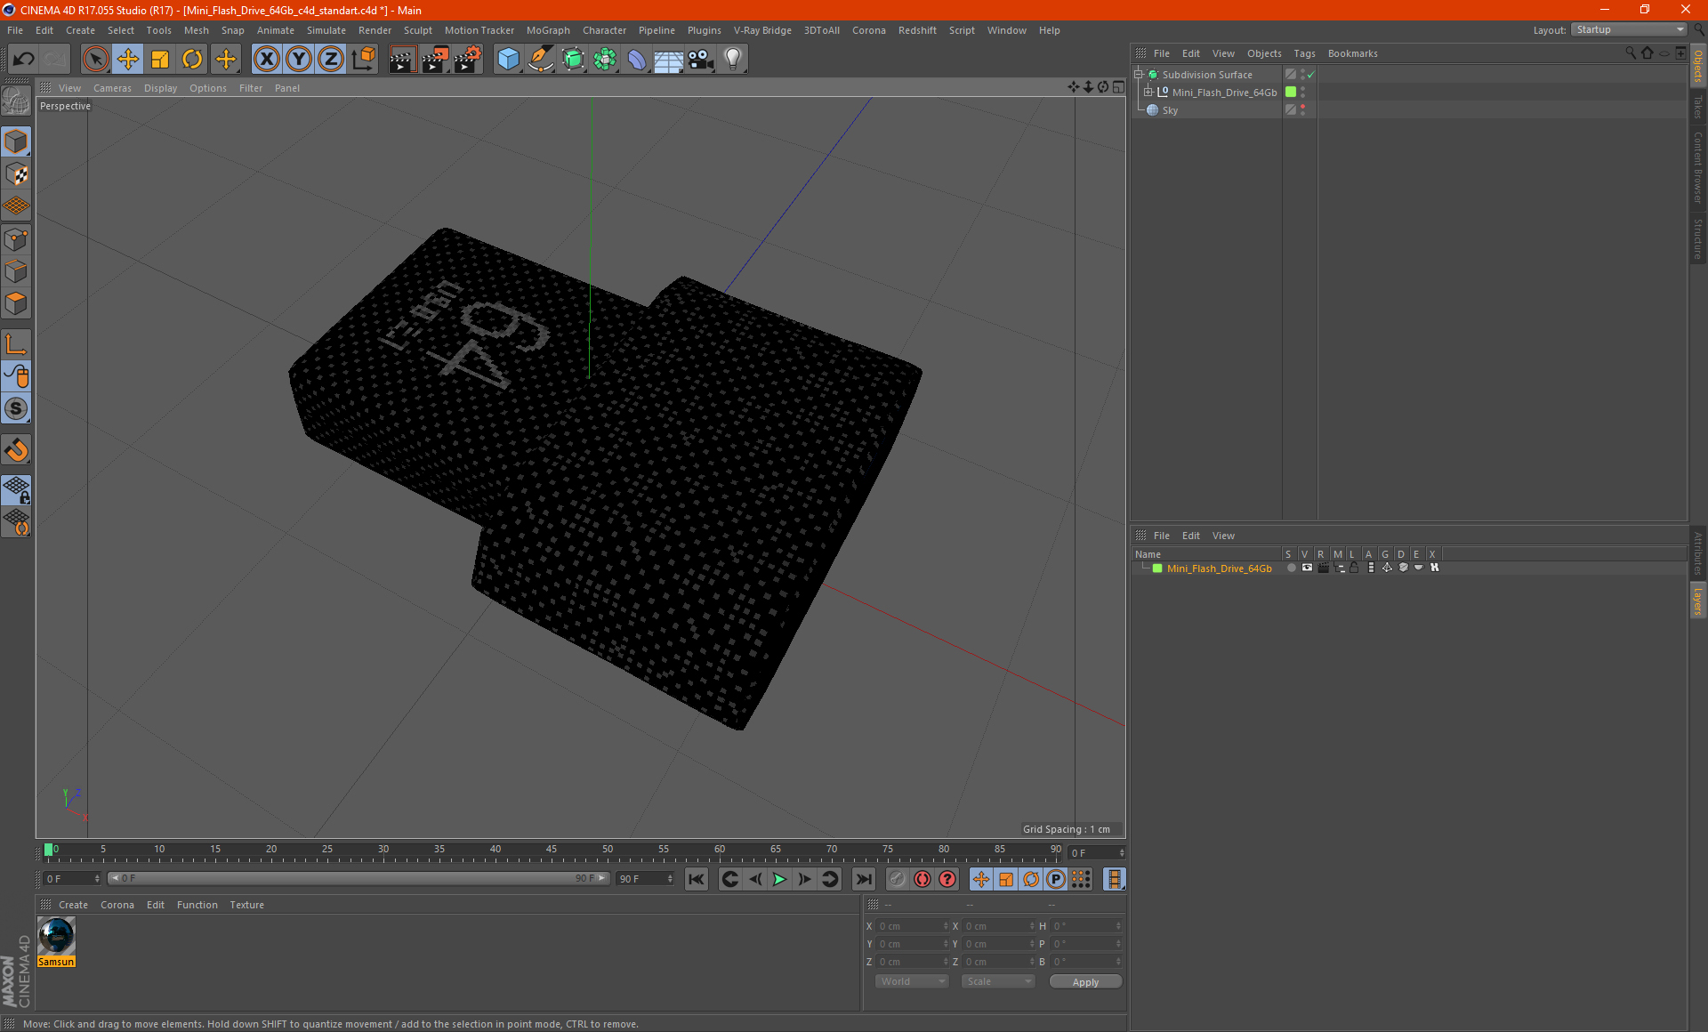Open viewport Display menu
Screen dimensions: 1708x1032
(160, 88)
